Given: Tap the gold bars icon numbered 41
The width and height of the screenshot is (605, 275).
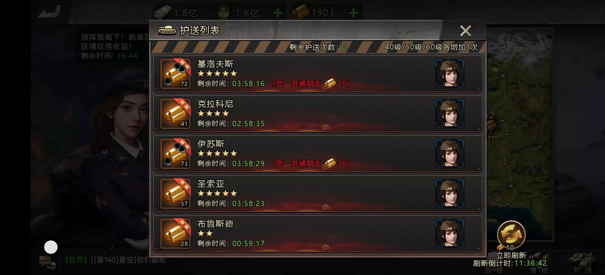Looking at the screenshot, I should tap(176, 114).
